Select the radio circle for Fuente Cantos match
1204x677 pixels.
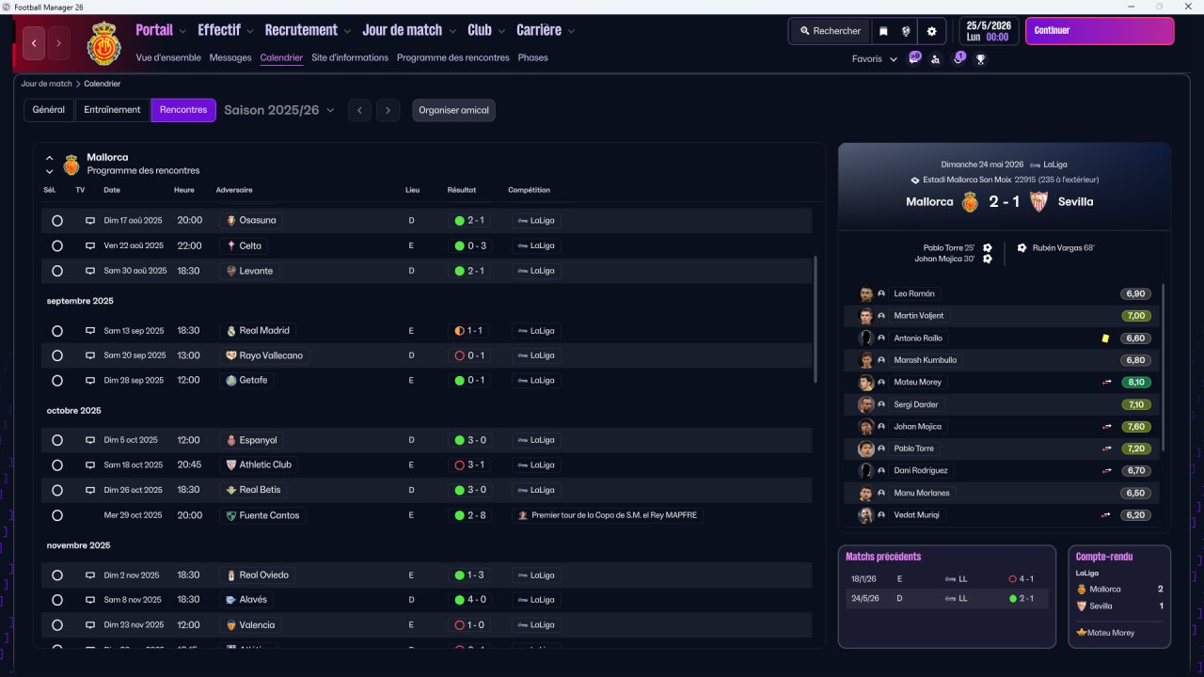(x=57, y=515)
